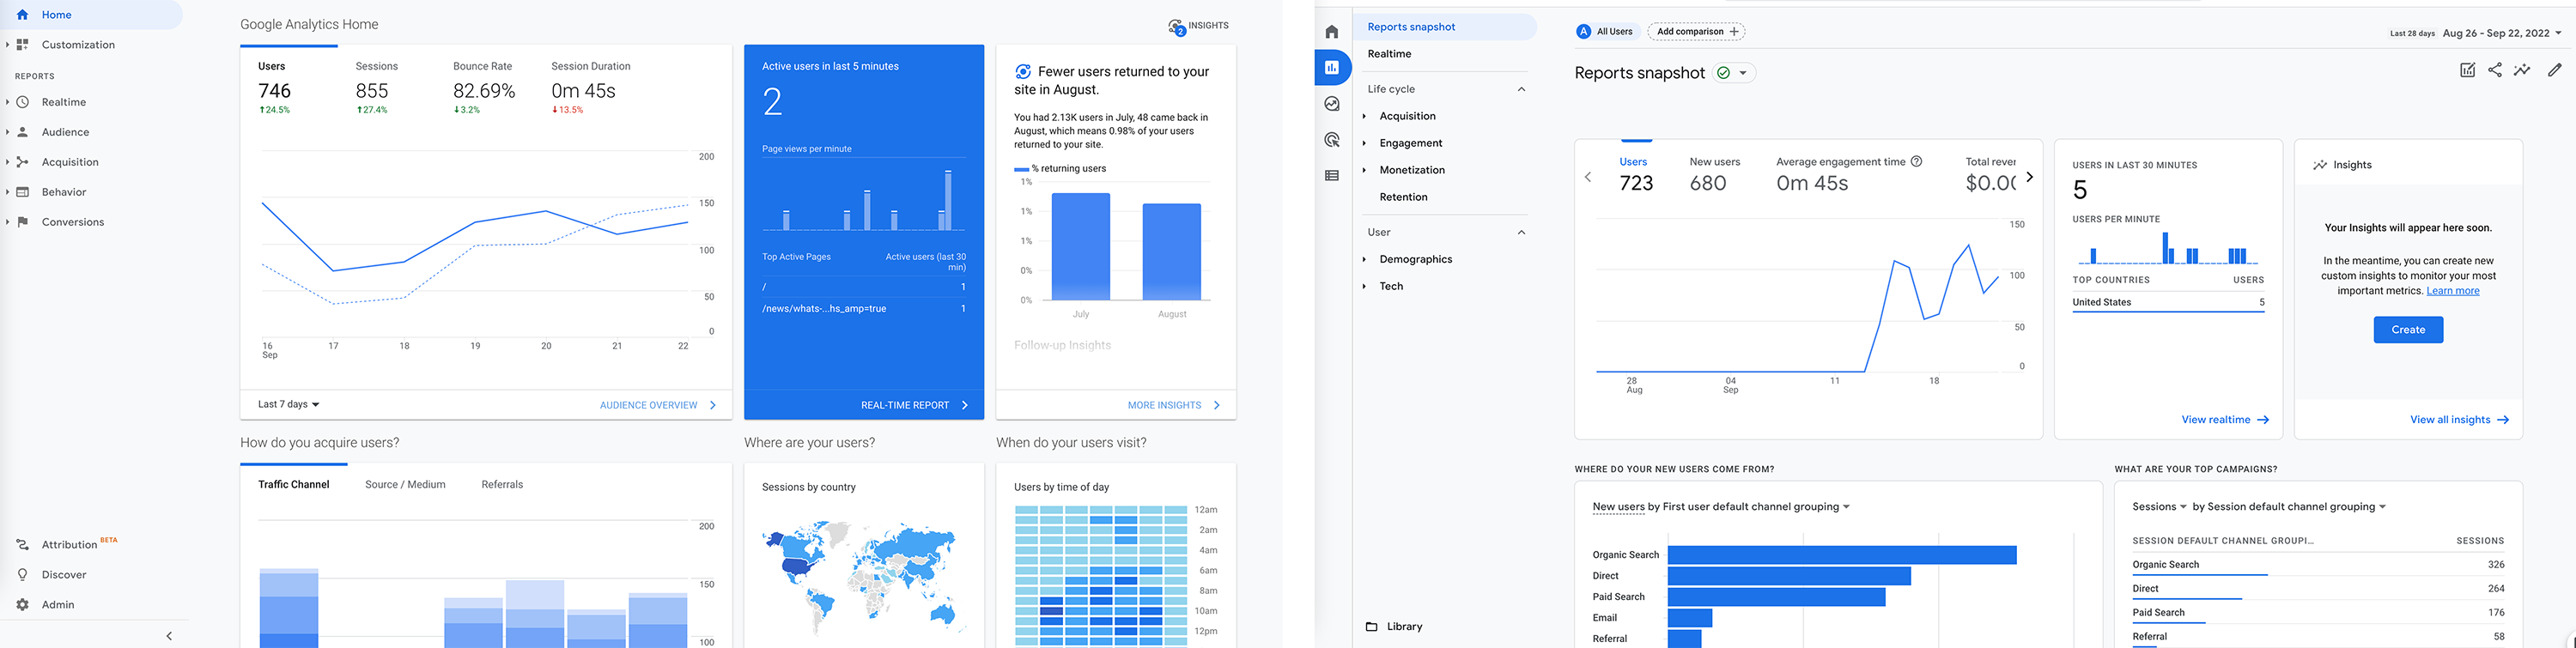Viewport: 2576px width, 648px height.
Task: Select the Session Duration metric tab
Action: pyautogui.click(x=591, y=88)
